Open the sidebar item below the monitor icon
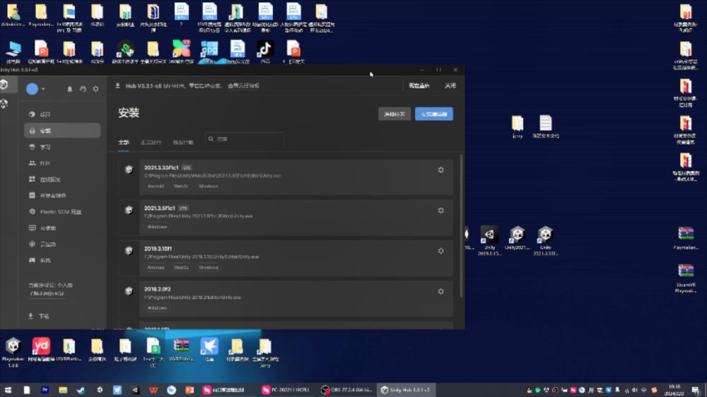707x397 pixels. pyautogui.click(x=62, y=244)
